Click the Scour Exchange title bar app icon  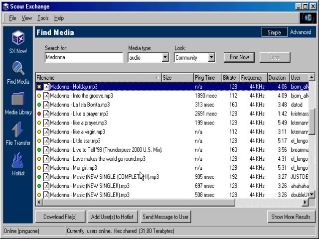tap(6, 6)
